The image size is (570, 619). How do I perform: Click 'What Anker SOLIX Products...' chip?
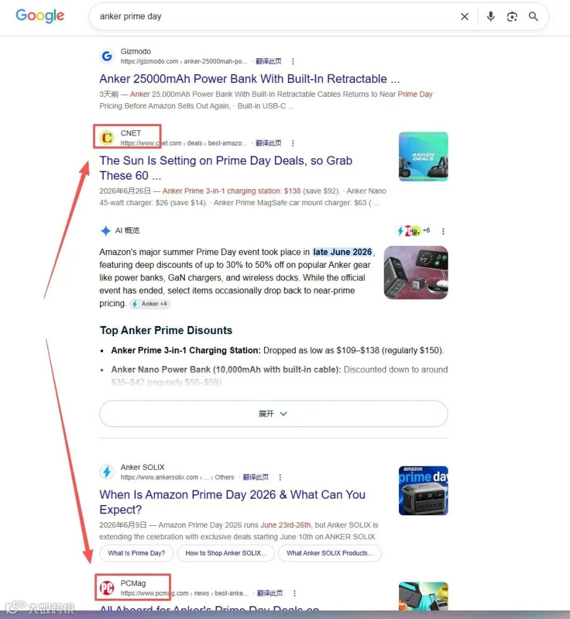pos(329,553)
